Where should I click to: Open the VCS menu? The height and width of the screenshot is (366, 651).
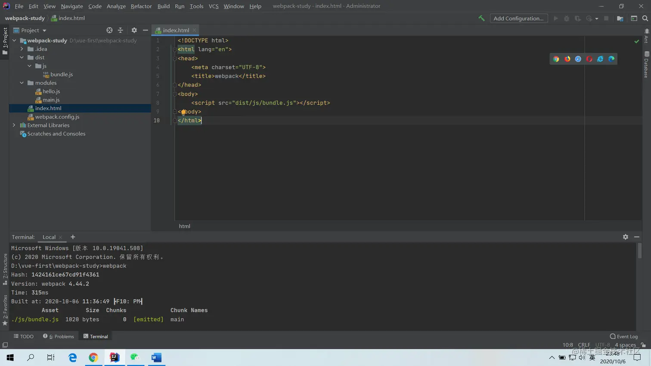point(214,6)
